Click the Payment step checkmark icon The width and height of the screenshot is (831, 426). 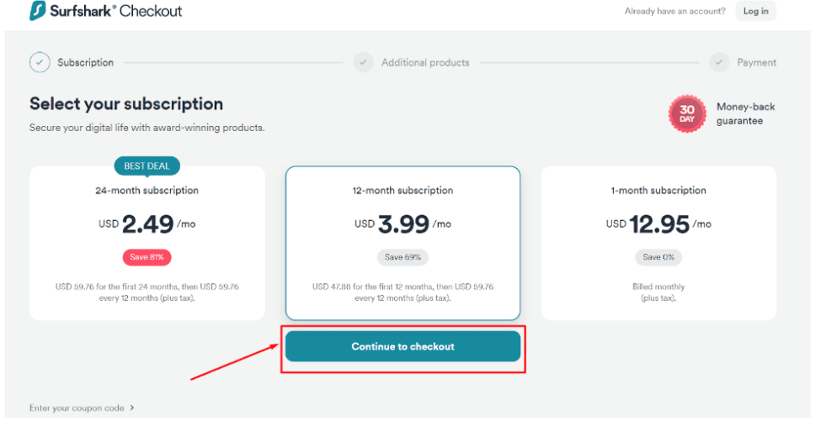pyautogui.click(x=719, y=62)
